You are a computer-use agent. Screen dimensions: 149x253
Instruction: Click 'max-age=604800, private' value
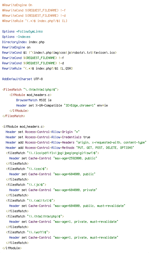coord(75,190)
